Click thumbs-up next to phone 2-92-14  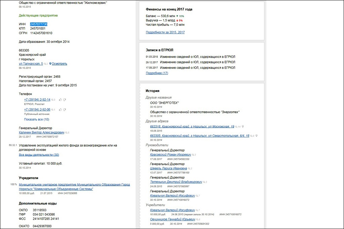coord(60,100)
